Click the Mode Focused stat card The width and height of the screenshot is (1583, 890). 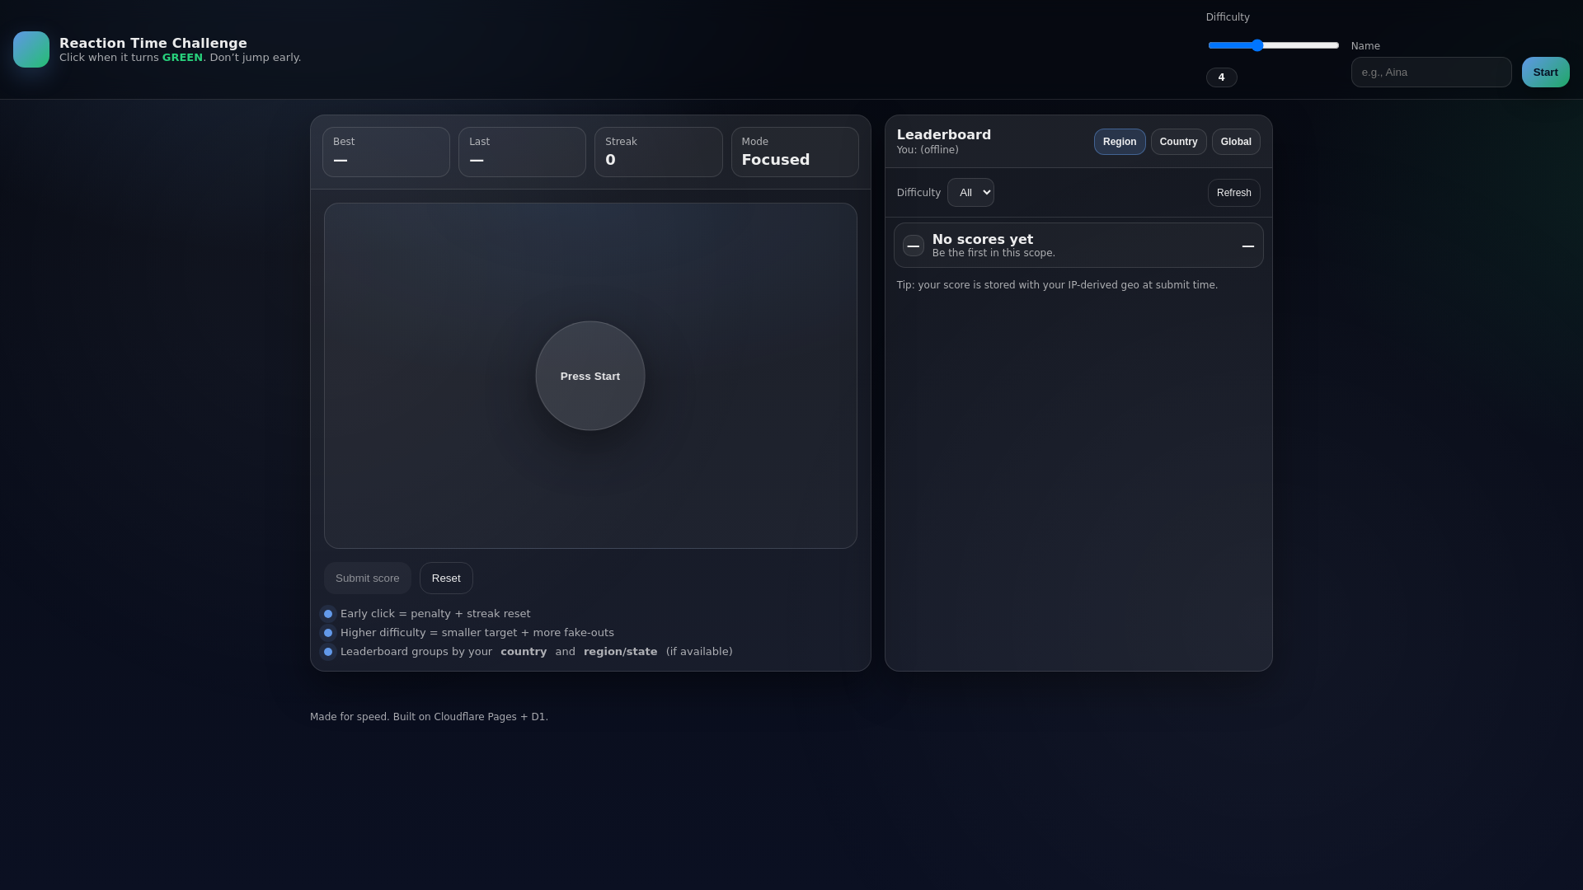795,152
